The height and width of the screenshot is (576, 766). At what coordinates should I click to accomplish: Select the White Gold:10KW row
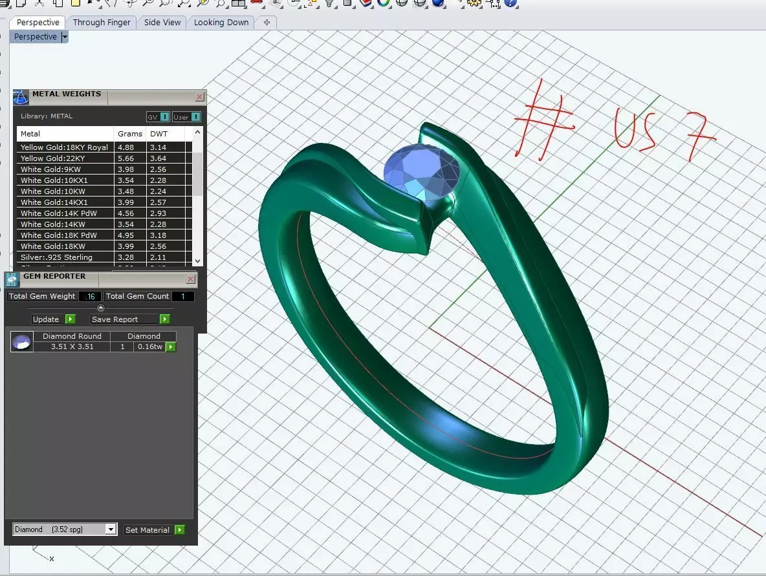[105, 191]
